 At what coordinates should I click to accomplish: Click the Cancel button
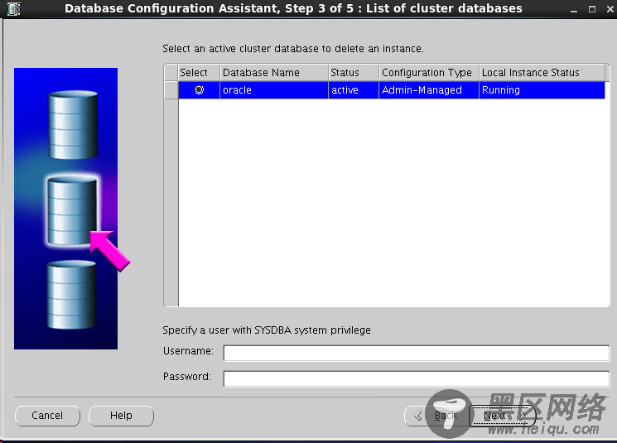click(47, 416)
